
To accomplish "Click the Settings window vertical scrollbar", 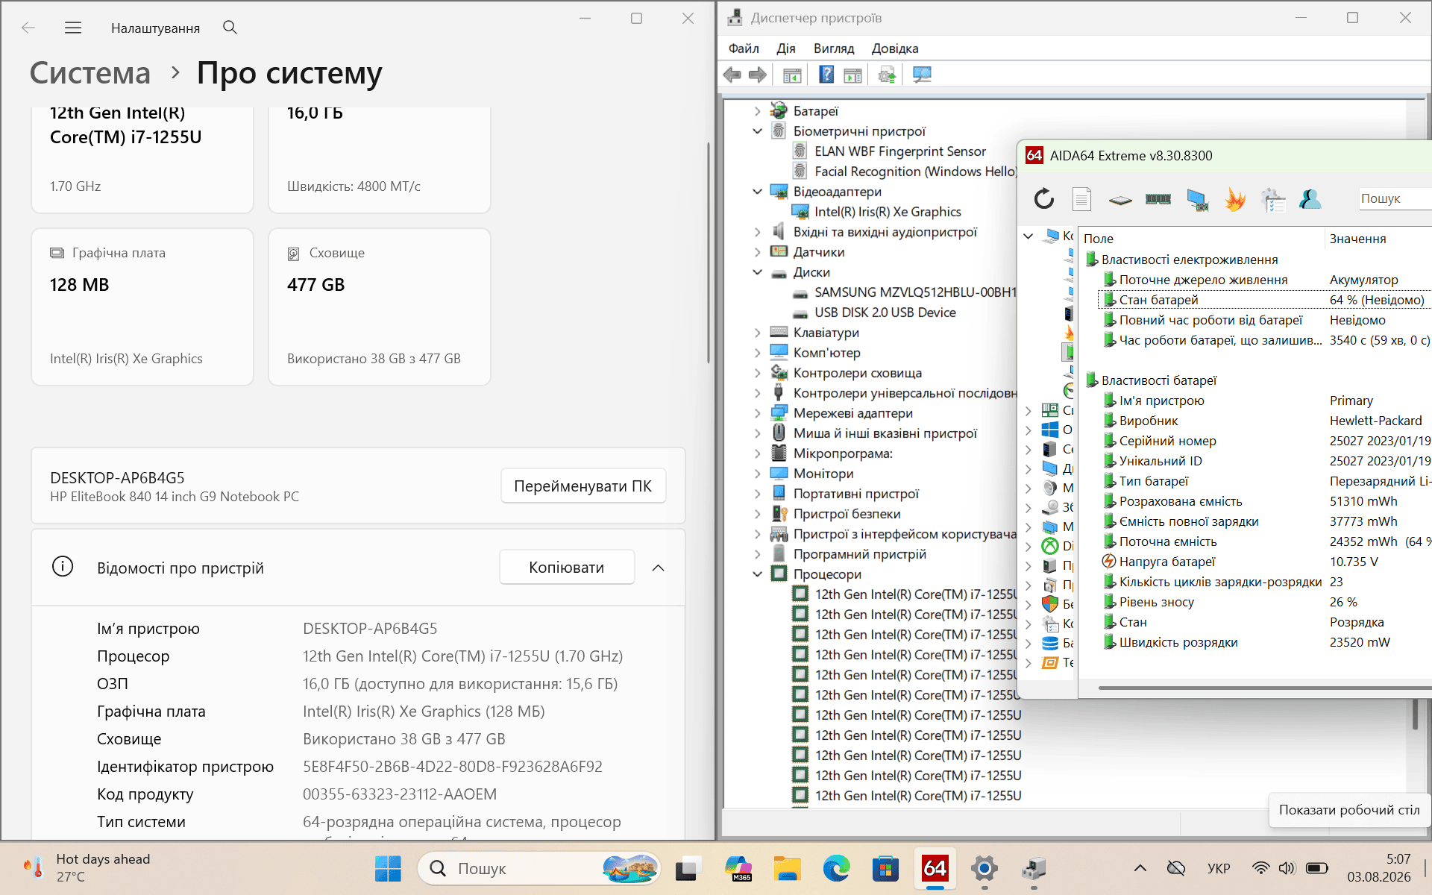I will pyautogui.click(x=709, y=251).
